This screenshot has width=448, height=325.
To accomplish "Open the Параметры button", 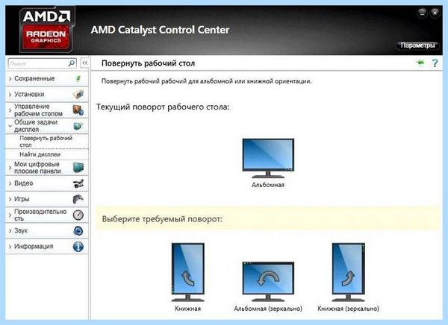I will 417,45.
